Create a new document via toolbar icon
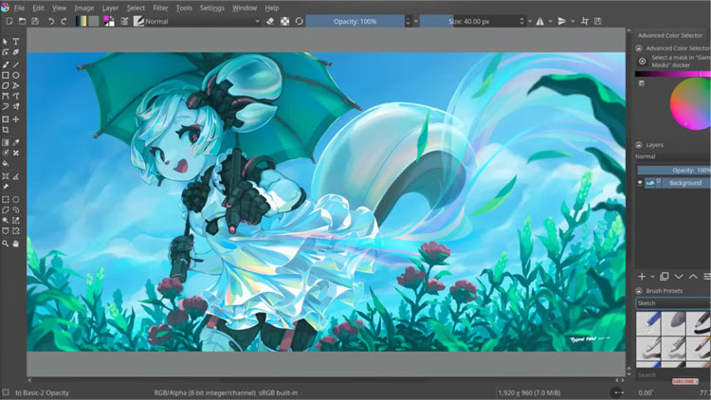 [x=9, y=21]
